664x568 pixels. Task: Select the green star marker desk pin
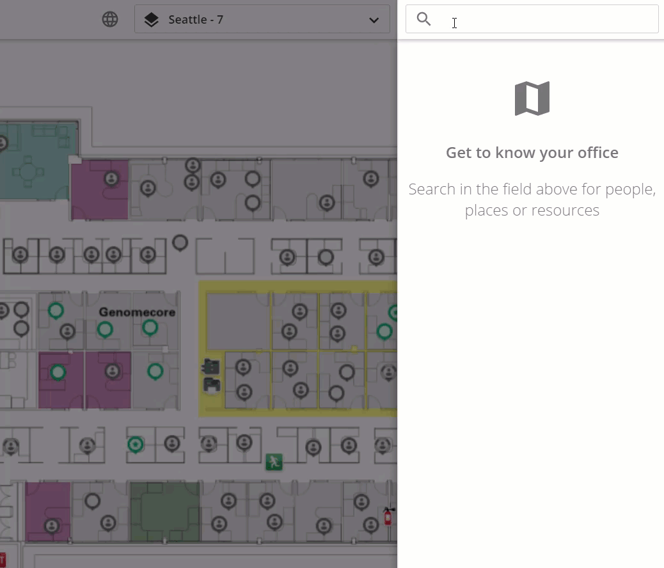click(x=135, y=444)
